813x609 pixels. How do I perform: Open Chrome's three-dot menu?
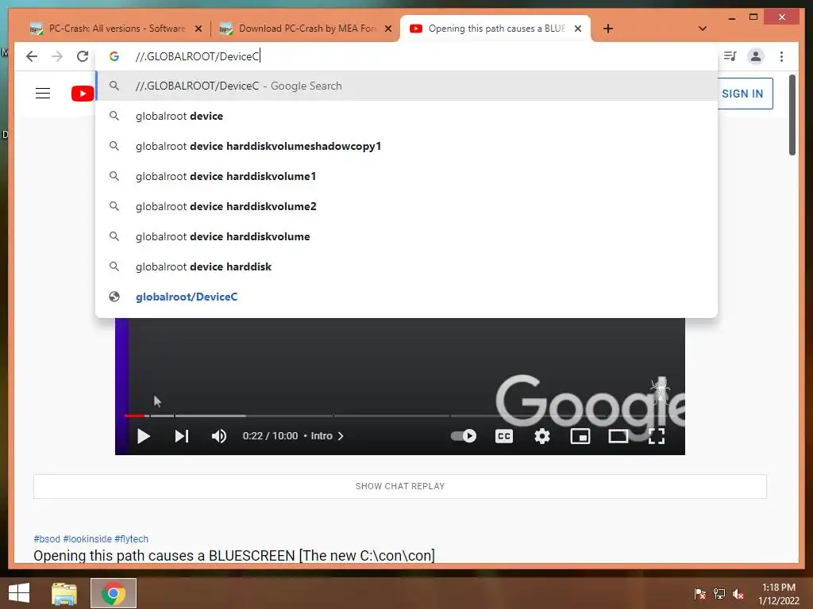click(781, 56)
